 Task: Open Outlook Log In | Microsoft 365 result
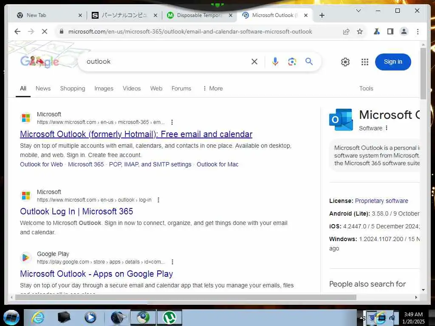pyautogui.click(x=76, y=211)
